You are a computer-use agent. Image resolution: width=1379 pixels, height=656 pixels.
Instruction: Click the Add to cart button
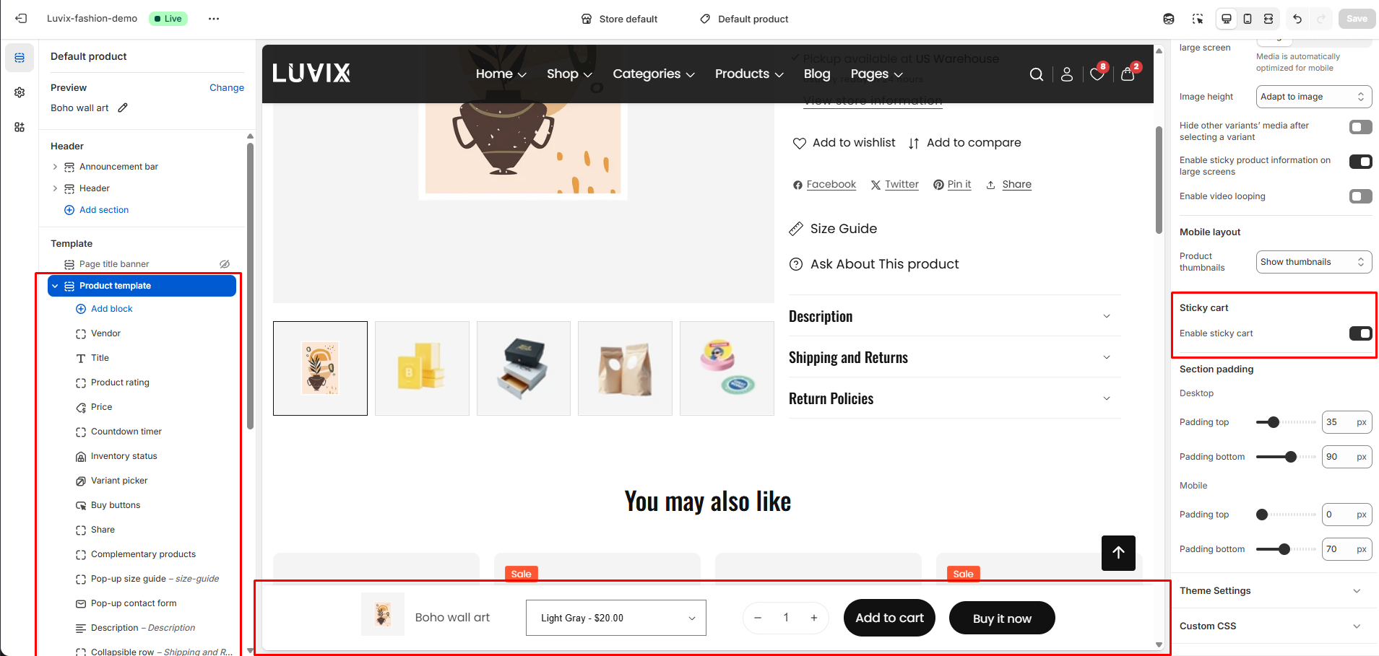(889, 618)
